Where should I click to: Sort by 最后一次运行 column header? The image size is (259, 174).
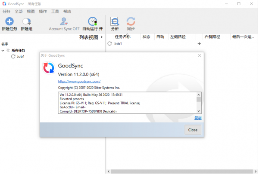click(x=243, y=37)
